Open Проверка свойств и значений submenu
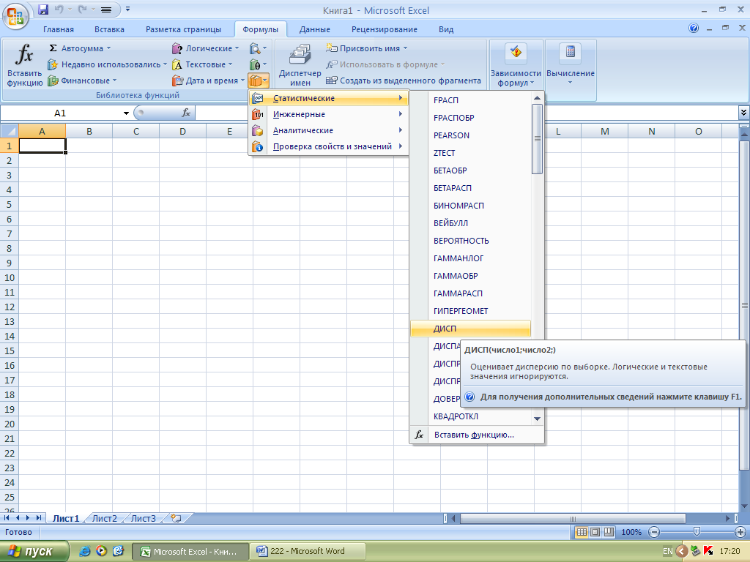 click(x=329, y=146)
